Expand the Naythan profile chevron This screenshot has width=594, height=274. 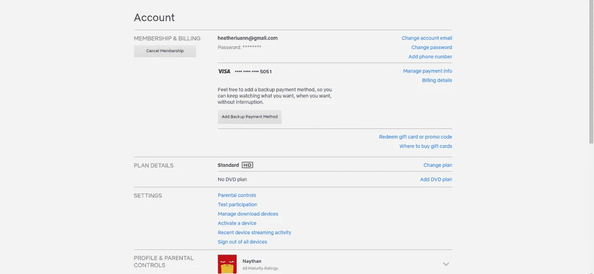(x=446, y=264)
